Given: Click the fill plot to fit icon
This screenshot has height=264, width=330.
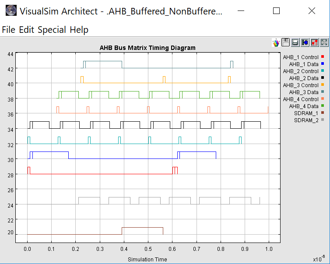Looking at the screenshot, I should click(x=324, y=42).
